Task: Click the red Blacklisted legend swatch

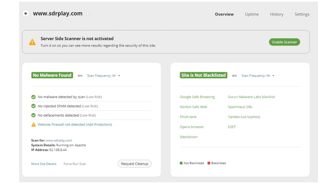Action: (209, 163)
